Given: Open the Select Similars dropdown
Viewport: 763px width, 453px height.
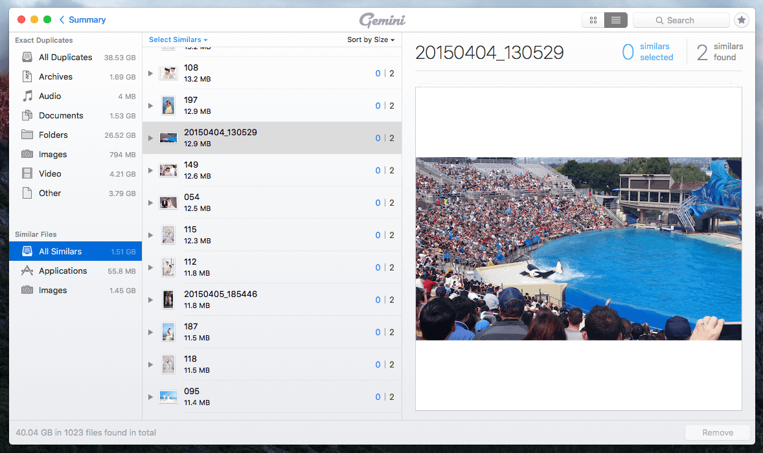Looking at the screenshot, I should [x=178, y=40].
